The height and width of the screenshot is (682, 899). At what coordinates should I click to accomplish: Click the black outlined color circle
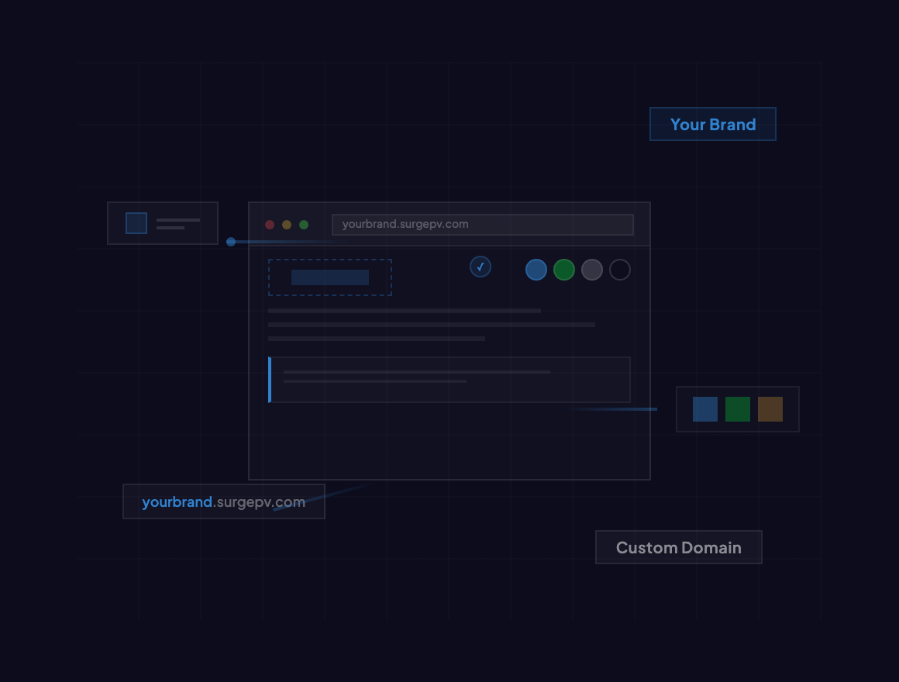pos(620,270)
